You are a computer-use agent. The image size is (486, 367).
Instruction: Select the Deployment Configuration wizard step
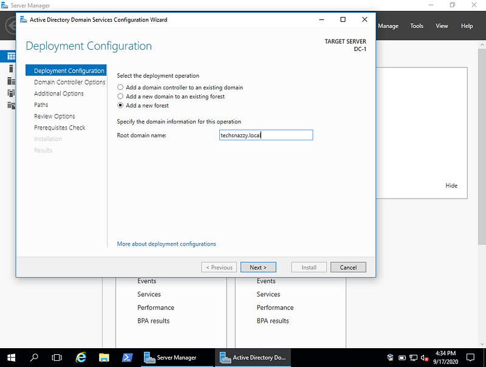(66, 70)
